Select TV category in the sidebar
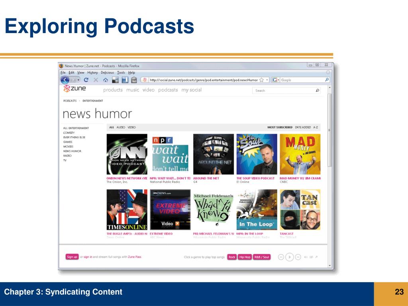Image resolution: width=408 pixels, height=306 pixels. (65, 160)
